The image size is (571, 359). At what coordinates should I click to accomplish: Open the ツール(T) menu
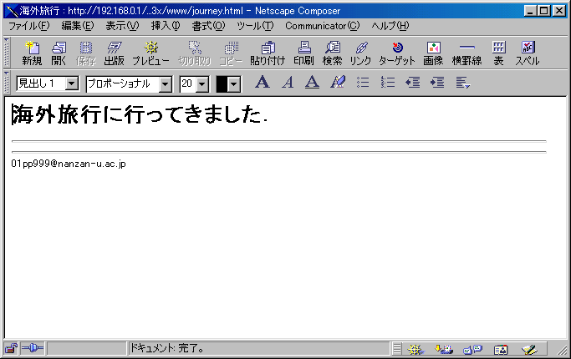pos(255,26)
